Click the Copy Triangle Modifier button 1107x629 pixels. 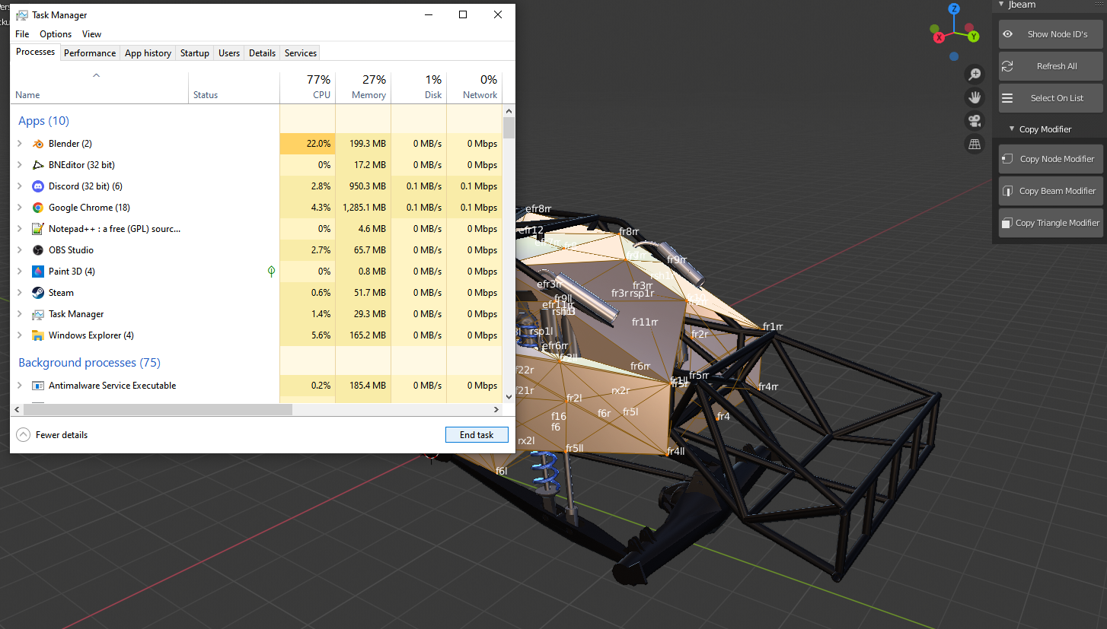(x=1051, y=223)
